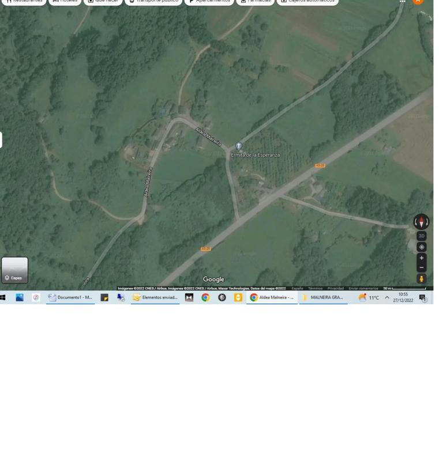Open the Windows notification center icon
This screenshot has height=461, width=439.
pyautogui.click(x=422, y=297)
